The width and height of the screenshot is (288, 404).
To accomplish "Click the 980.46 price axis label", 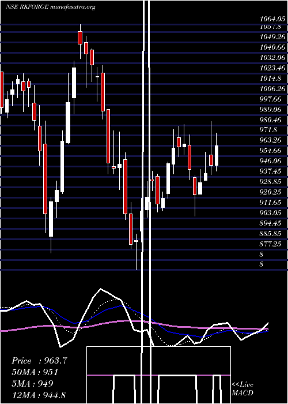I will click(x=270, y=119).
